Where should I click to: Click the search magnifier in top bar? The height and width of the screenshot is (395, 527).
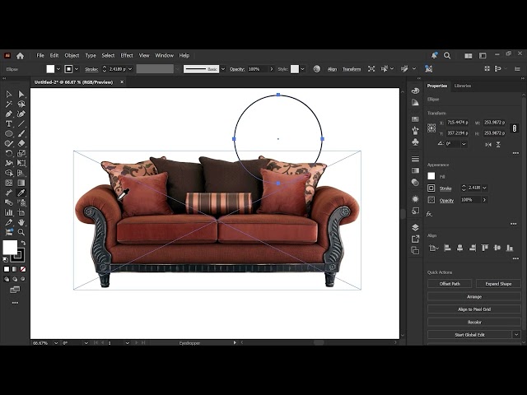point(447,55)
